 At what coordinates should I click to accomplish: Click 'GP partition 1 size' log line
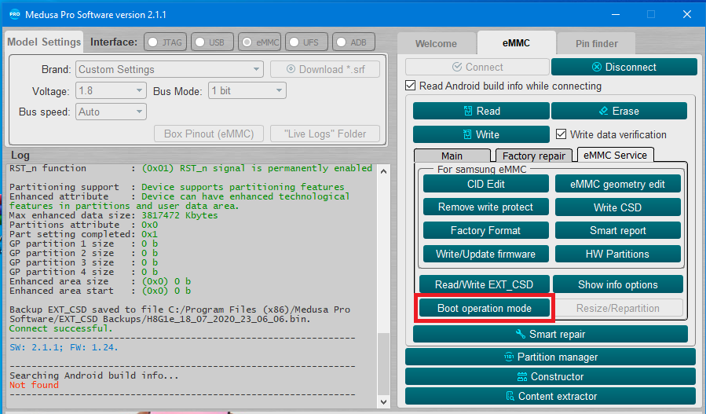83,244
